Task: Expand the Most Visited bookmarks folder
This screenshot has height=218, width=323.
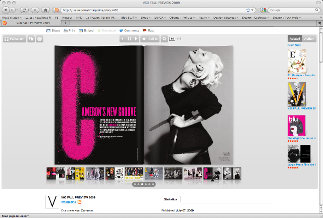Action: 12,18
